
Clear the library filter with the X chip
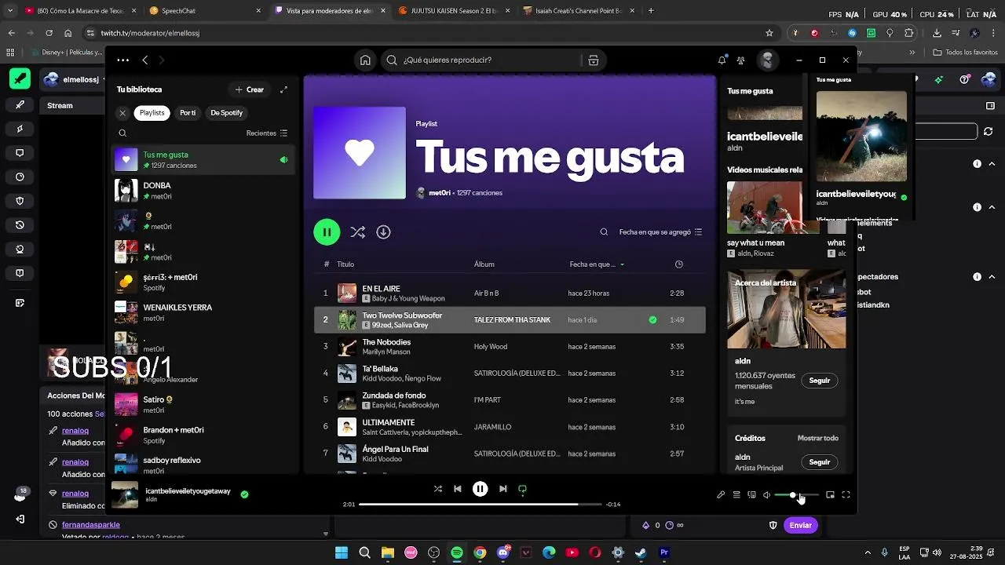coord(122,113)
